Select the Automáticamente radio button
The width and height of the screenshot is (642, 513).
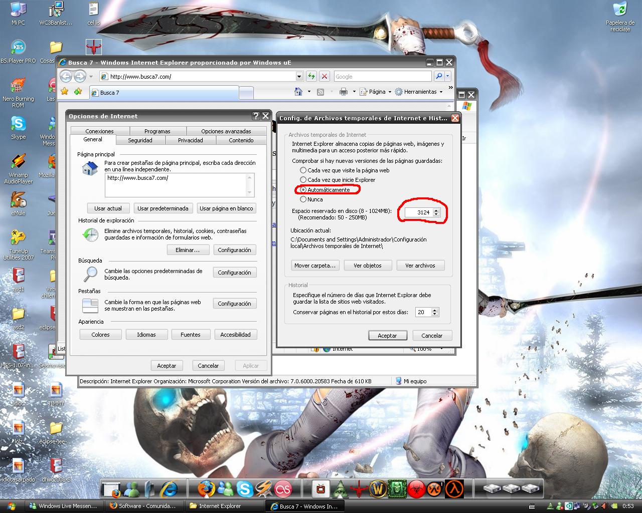tap(303, 190)
